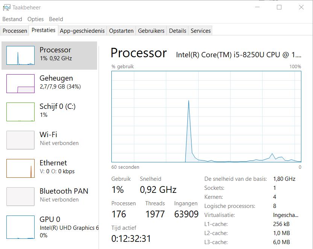
Task: Click the Taakbeheer app icon in title bar
Action: click(x=6, y=7)
